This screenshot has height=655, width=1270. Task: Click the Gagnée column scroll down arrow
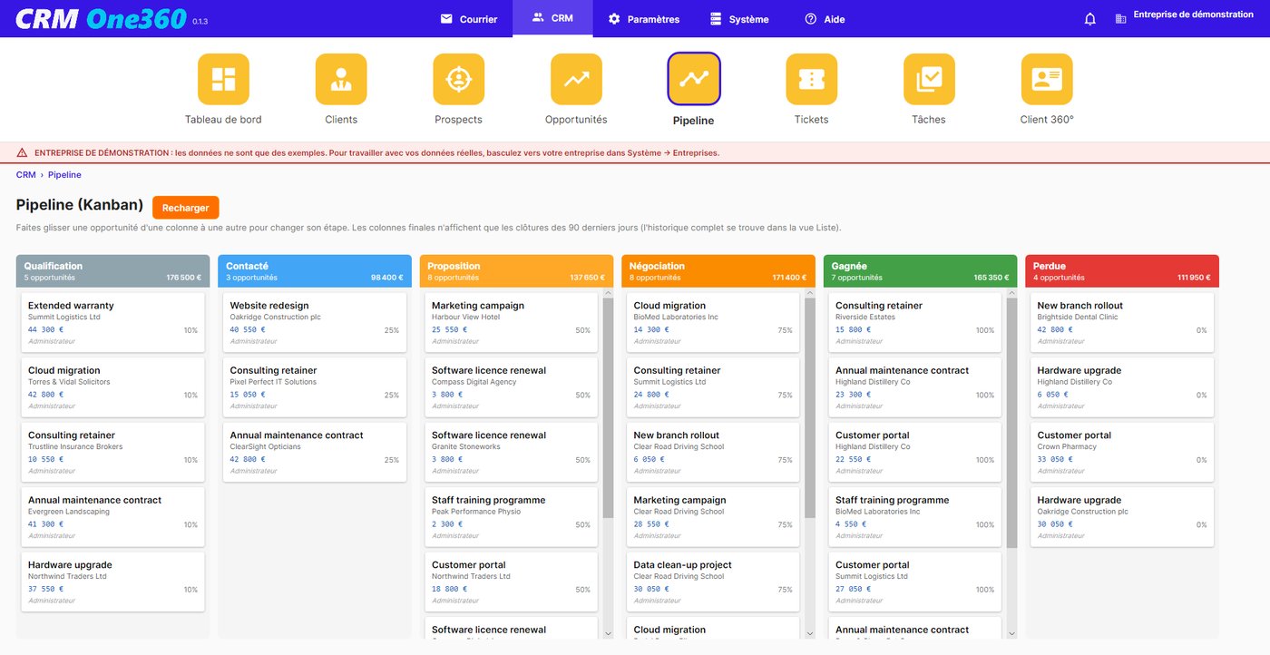click(x=1011, y=632)
